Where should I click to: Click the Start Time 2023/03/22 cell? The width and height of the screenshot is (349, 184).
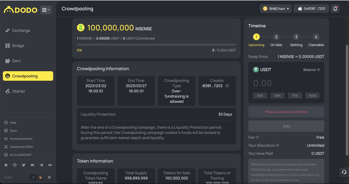coord(96,91)
